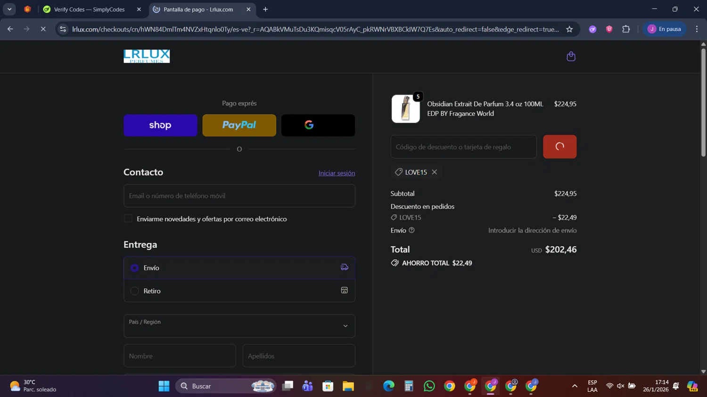The width and height of the screenshot is (707, 397).
Task: Open the Windows Start menu
Action: (x=164, y=386)
